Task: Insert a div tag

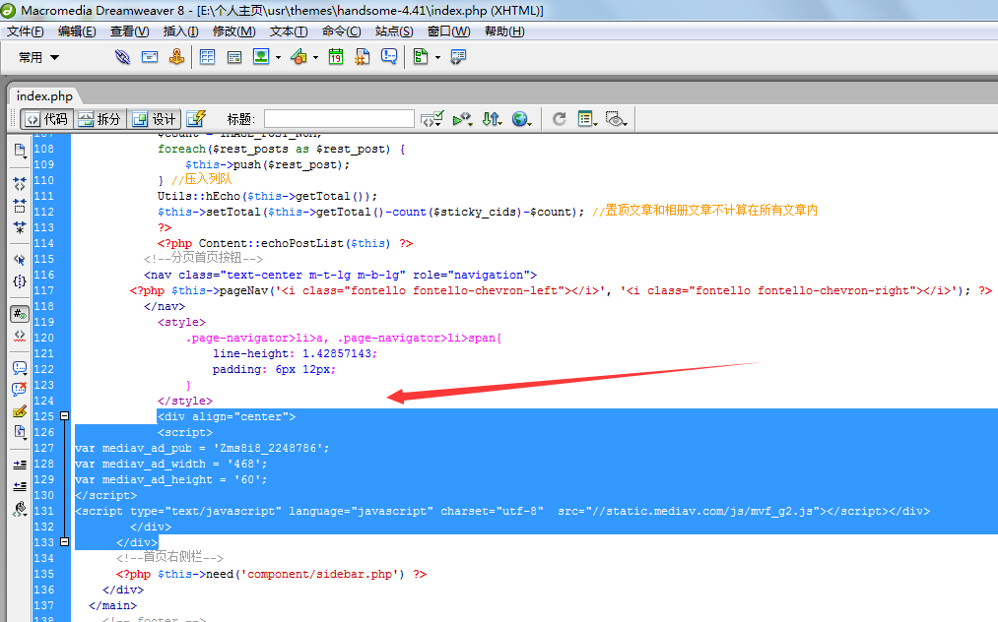Action: click(234, 57)
